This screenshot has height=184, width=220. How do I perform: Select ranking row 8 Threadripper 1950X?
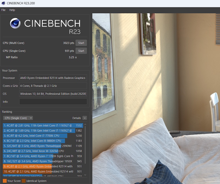tap(43, 161)
